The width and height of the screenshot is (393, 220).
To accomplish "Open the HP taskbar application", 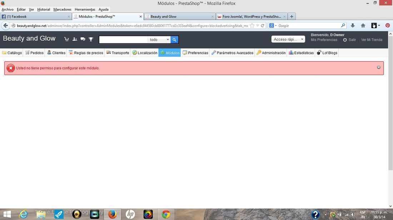I will click(x=130, y=214).
